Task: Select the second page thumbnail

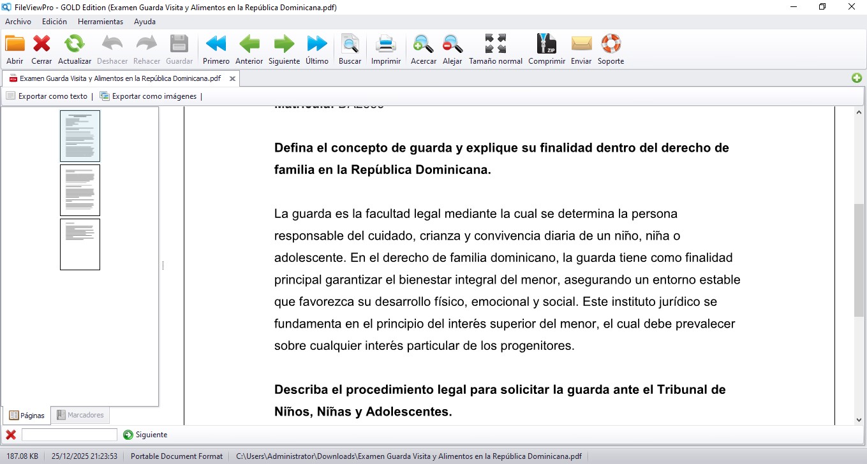Action: [x=80, y=190]
